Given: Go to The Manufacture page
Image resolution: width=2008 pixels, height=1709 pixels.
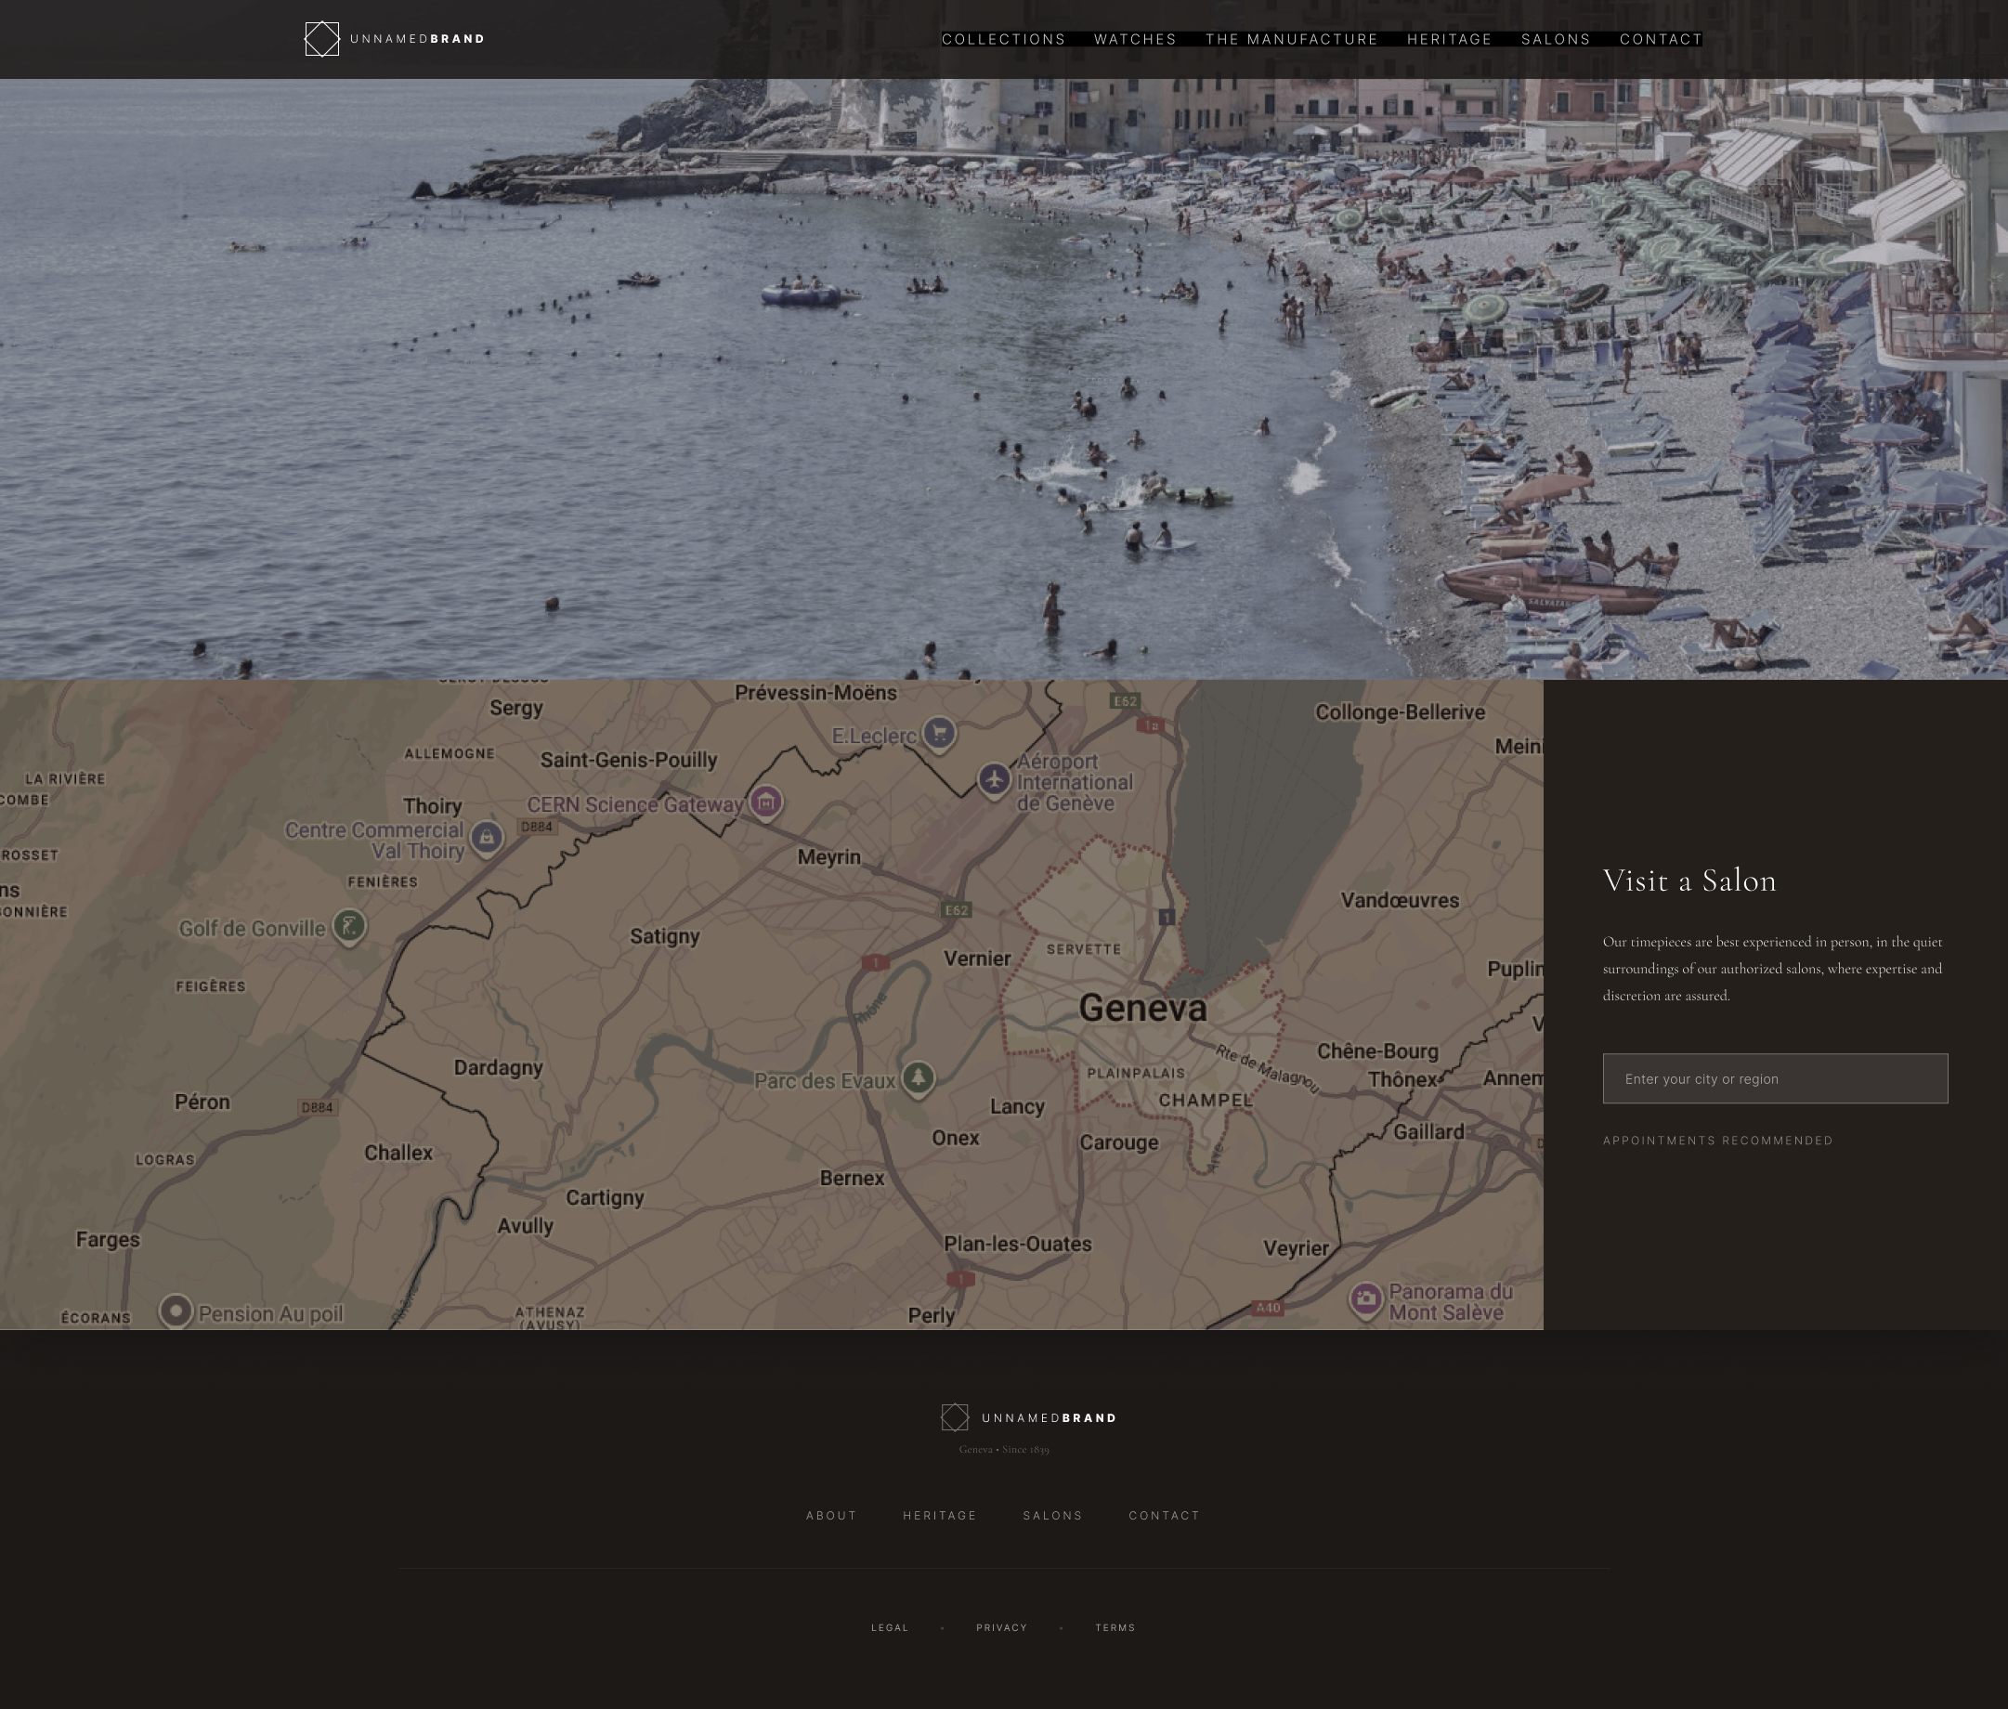Looking at the screenshot, I should tap(1291, 40).
